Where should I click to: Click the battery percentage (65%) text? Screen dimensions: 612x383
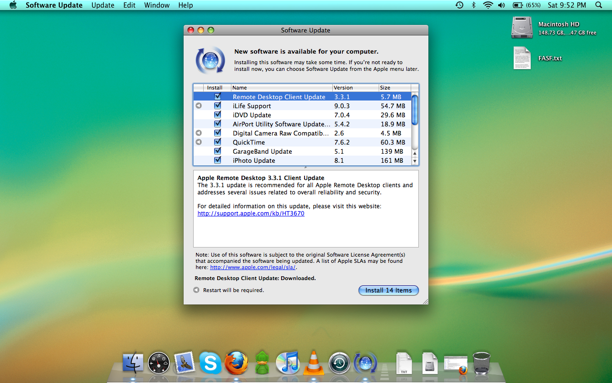click(x=533, y=5)
